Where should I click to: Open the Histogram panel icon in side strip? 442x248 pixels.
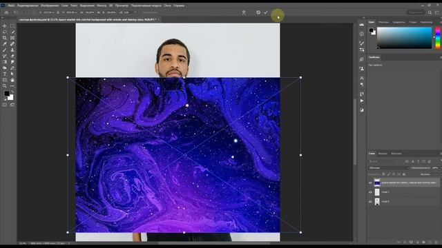coord(362,25)
